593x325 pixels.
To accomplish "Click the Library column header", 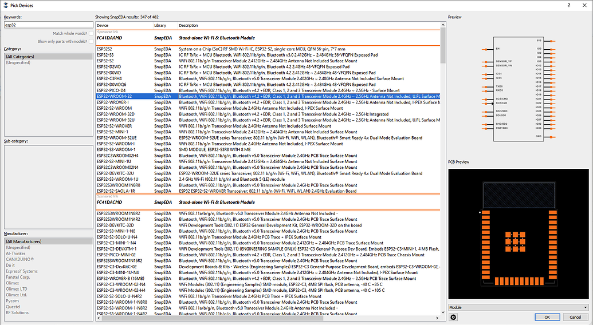I will 165,26.
